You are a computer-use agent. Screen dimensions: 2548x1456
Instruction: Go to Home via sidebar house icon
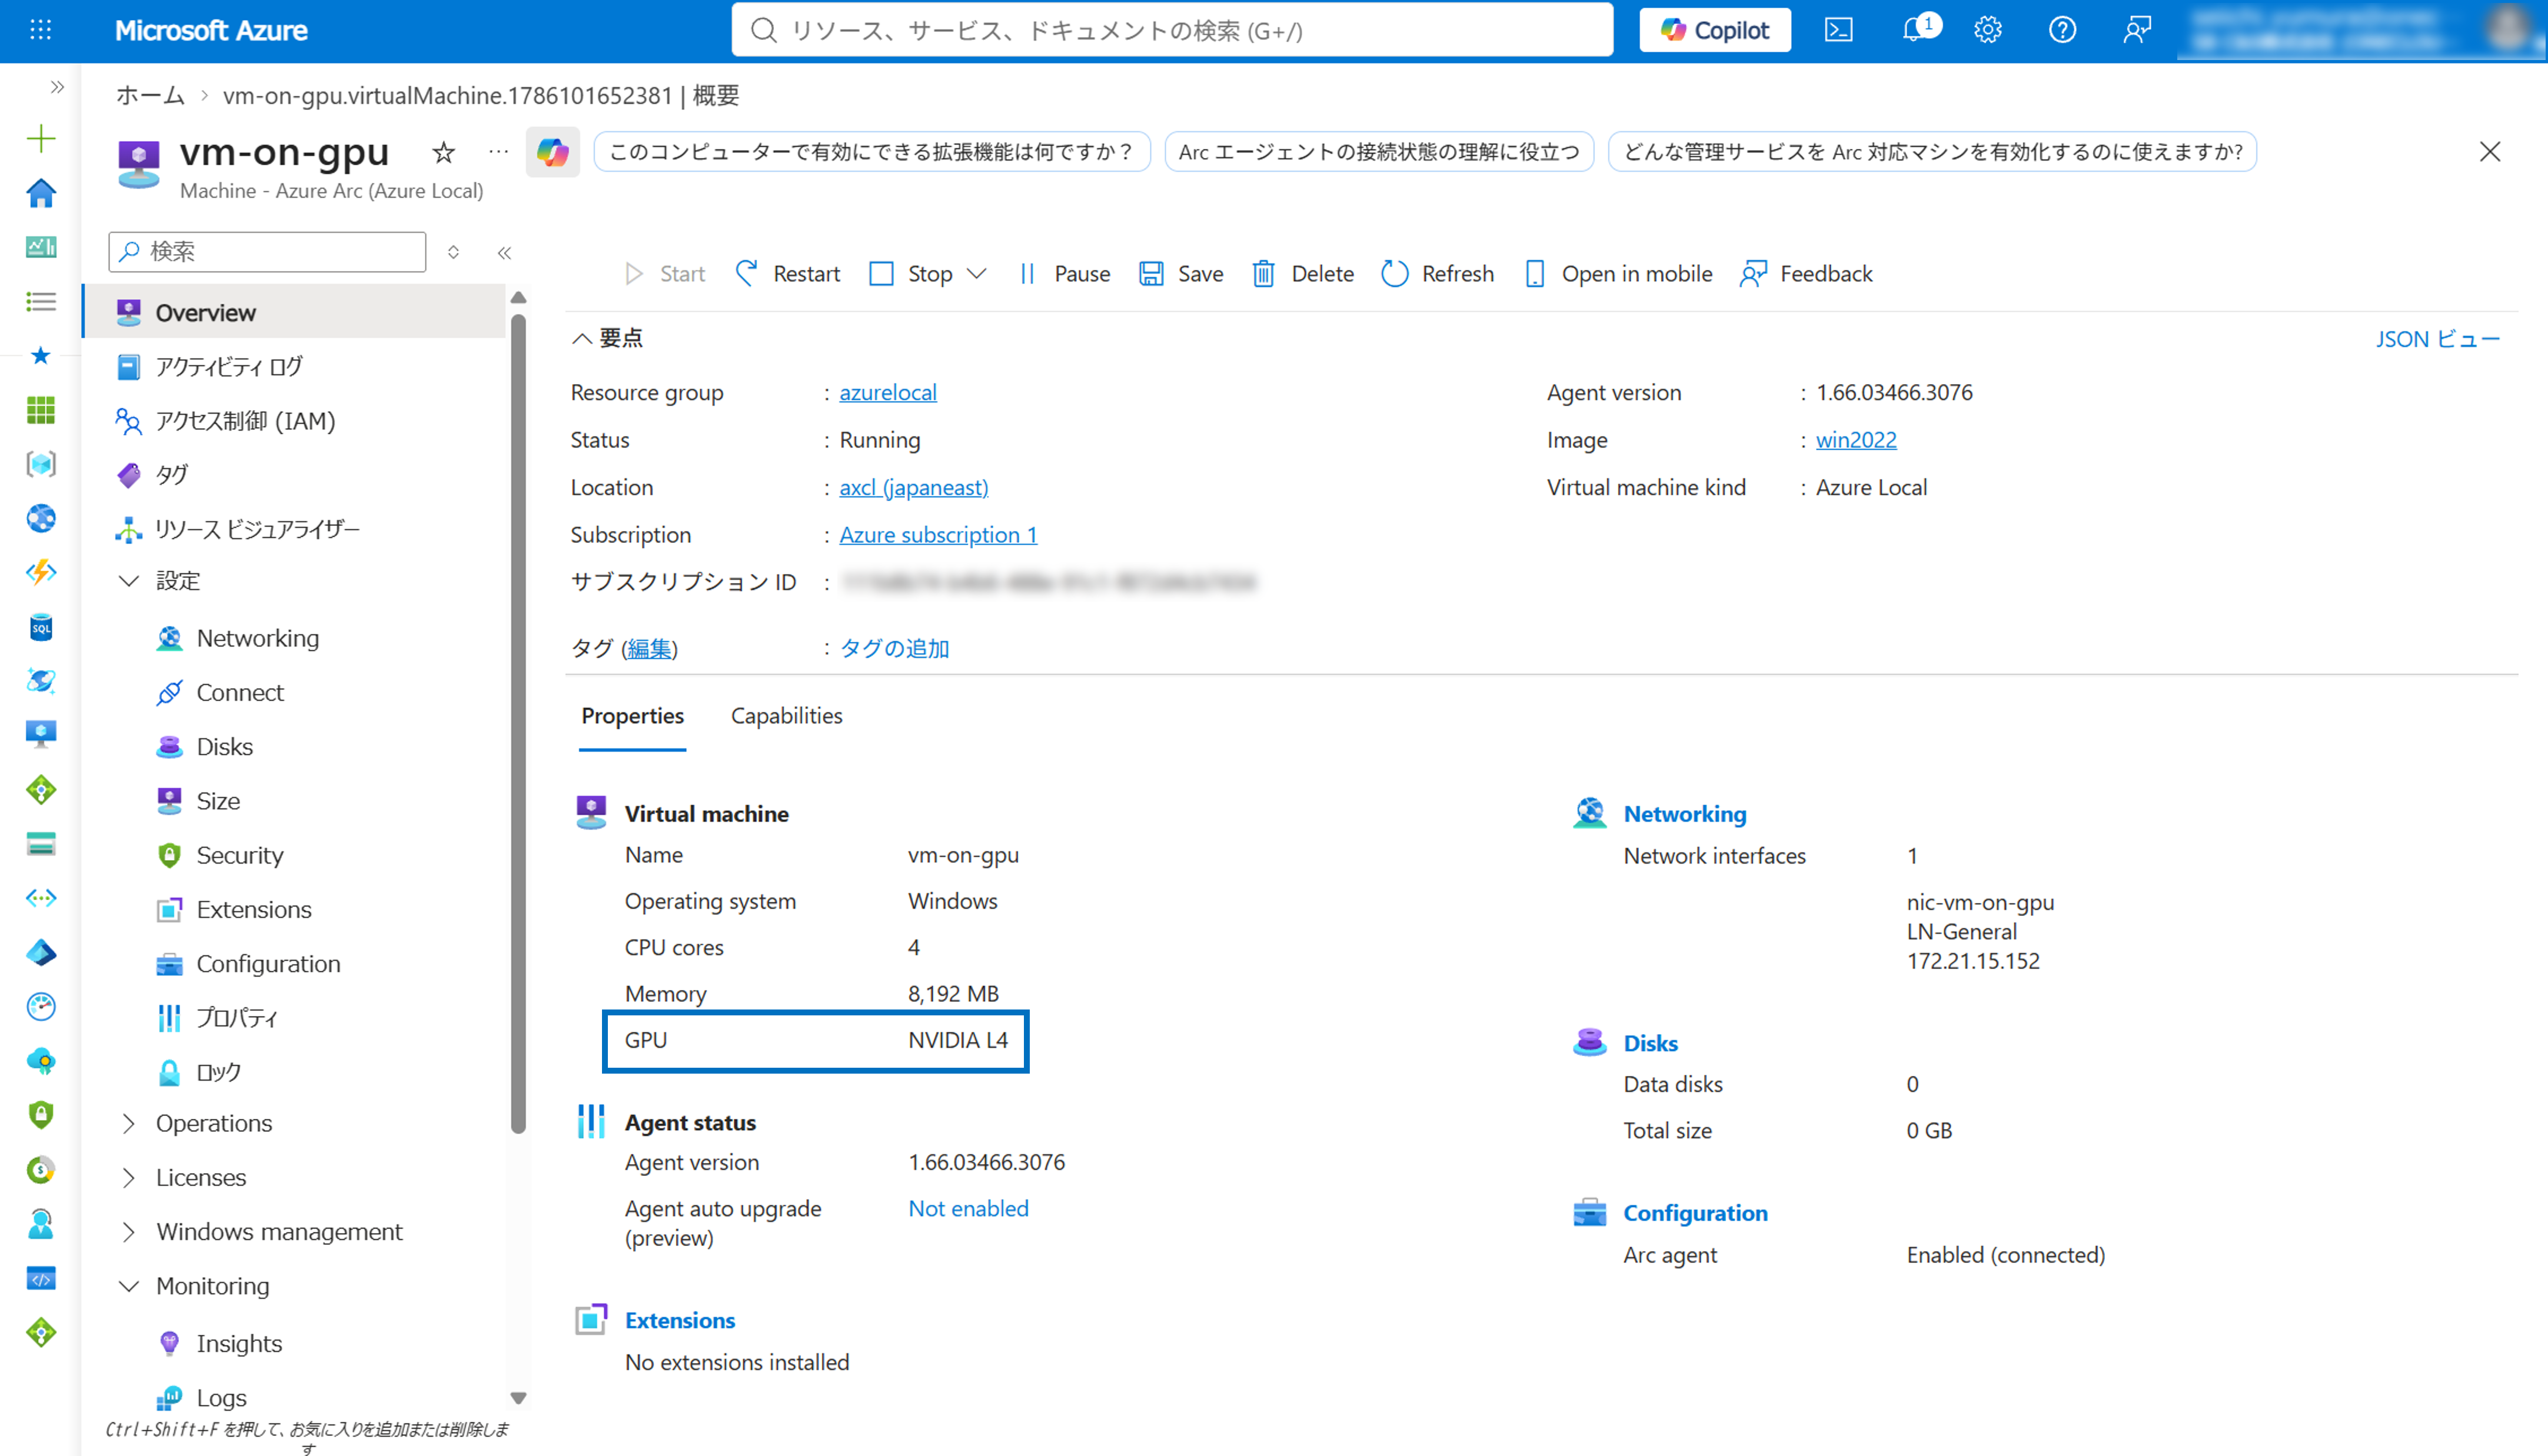(41, 193)
